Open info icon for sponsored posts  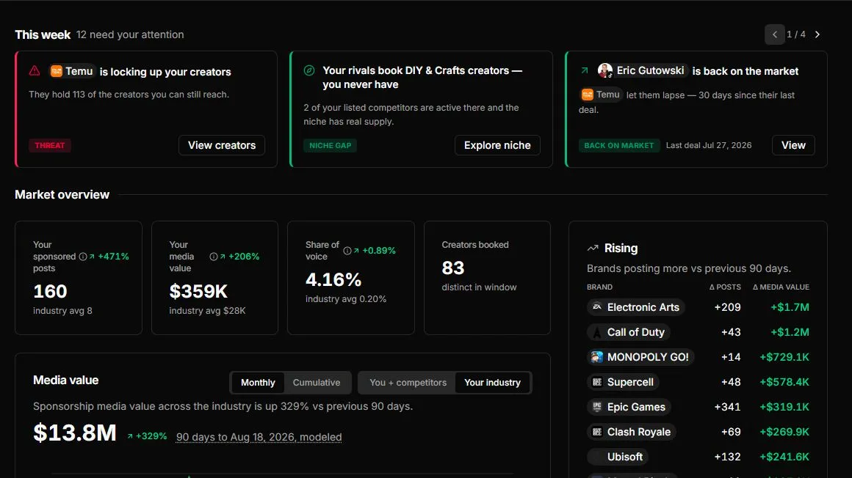point(82,257)
